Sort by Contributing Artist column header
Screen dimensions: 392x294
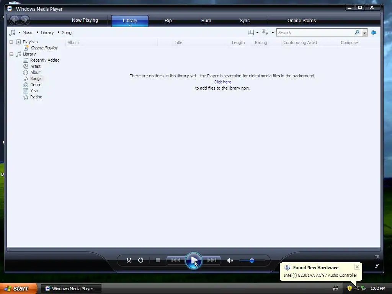click(310, 42)
